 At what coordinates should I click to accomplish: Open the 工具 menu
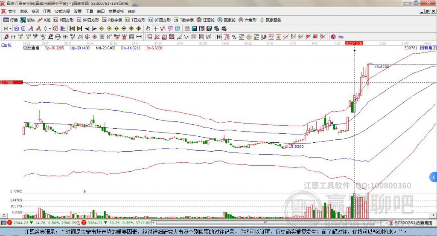coord(89,12)
